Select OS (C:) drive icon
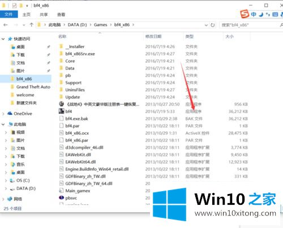This screenshot has width=283, height=228. 12,180
